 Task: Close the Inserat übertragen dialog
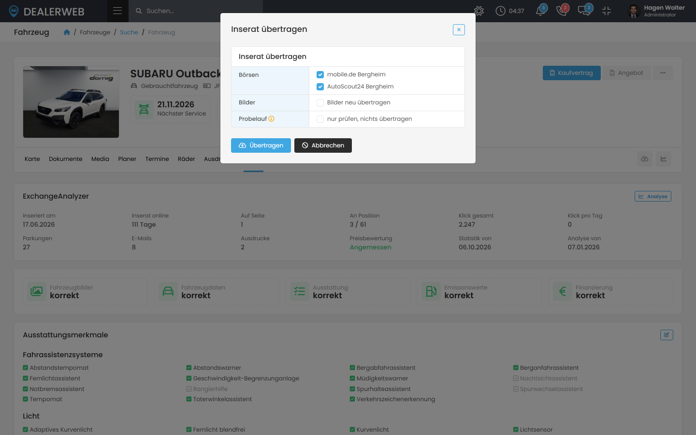pos(459,29)
